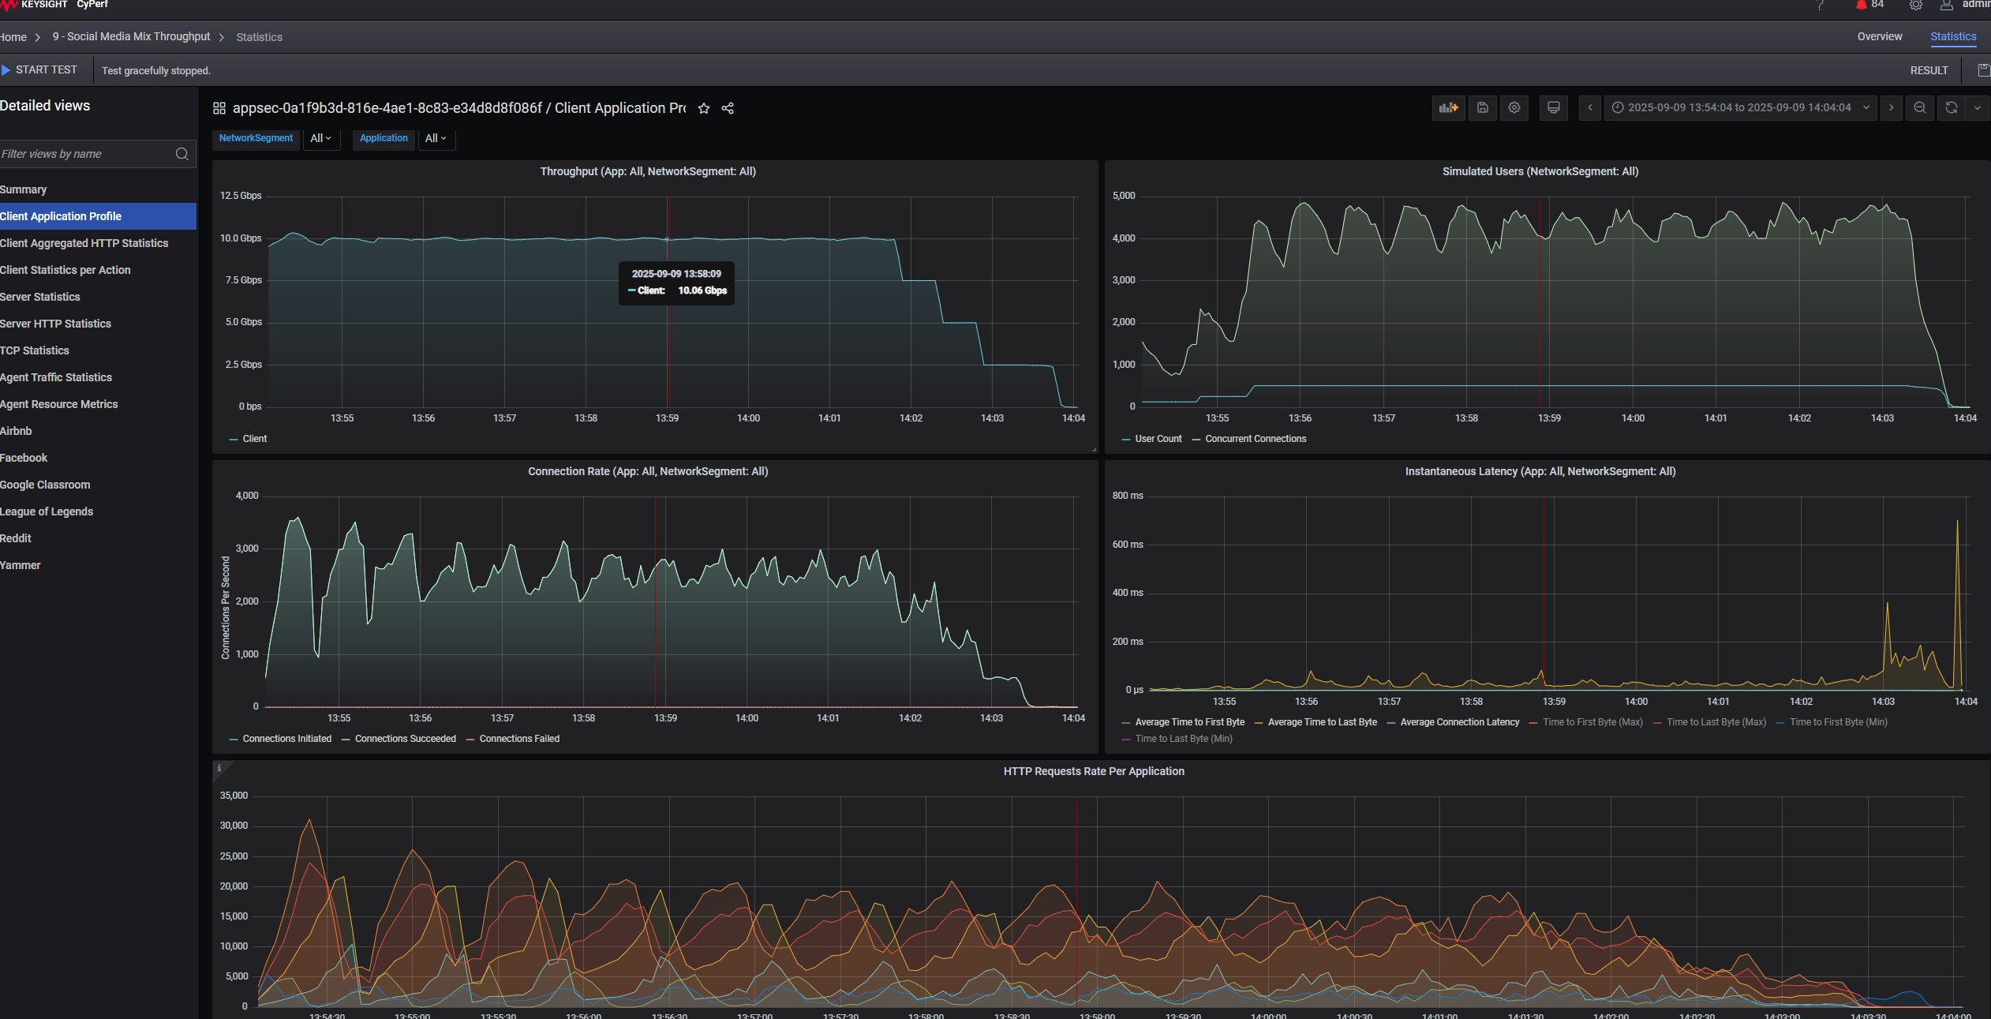Click the zoom out time range icon

pyautogui.click(x=1920, y=108)
